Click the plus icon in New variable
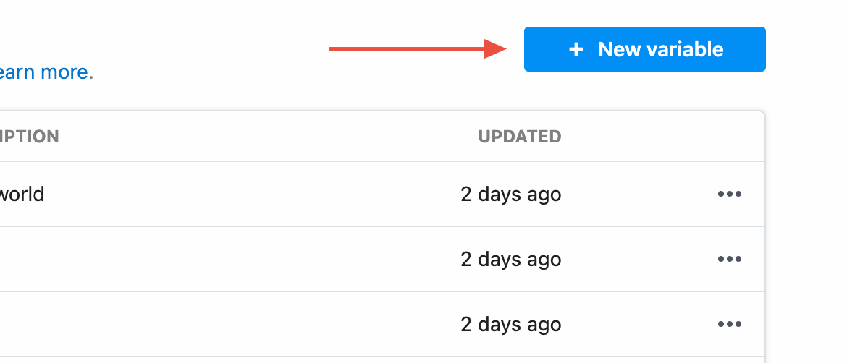The width and height of the screenshot is (847, 363). tap(576, 50)
